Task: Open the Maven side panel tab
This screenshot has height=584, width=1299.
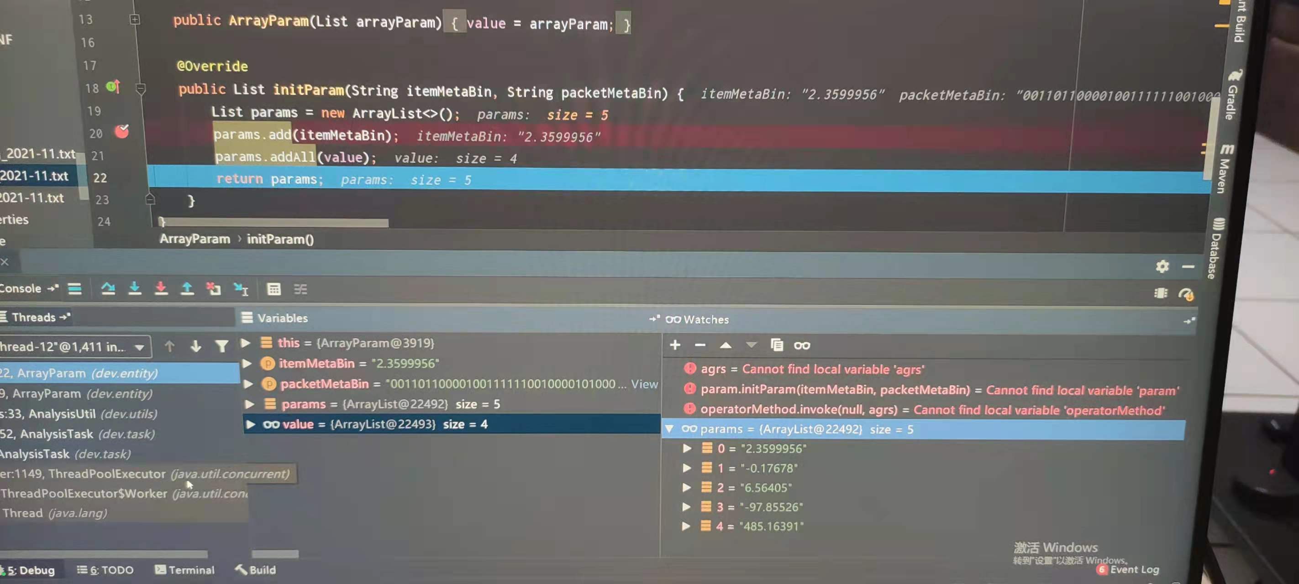Action: coord(1225,169)
